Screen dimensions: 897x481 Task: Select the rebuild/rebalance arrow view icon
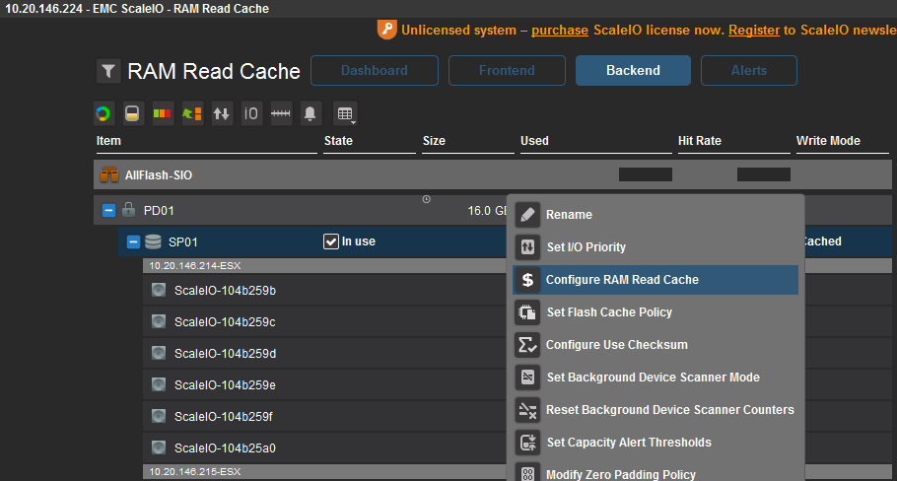coord(192,113)
